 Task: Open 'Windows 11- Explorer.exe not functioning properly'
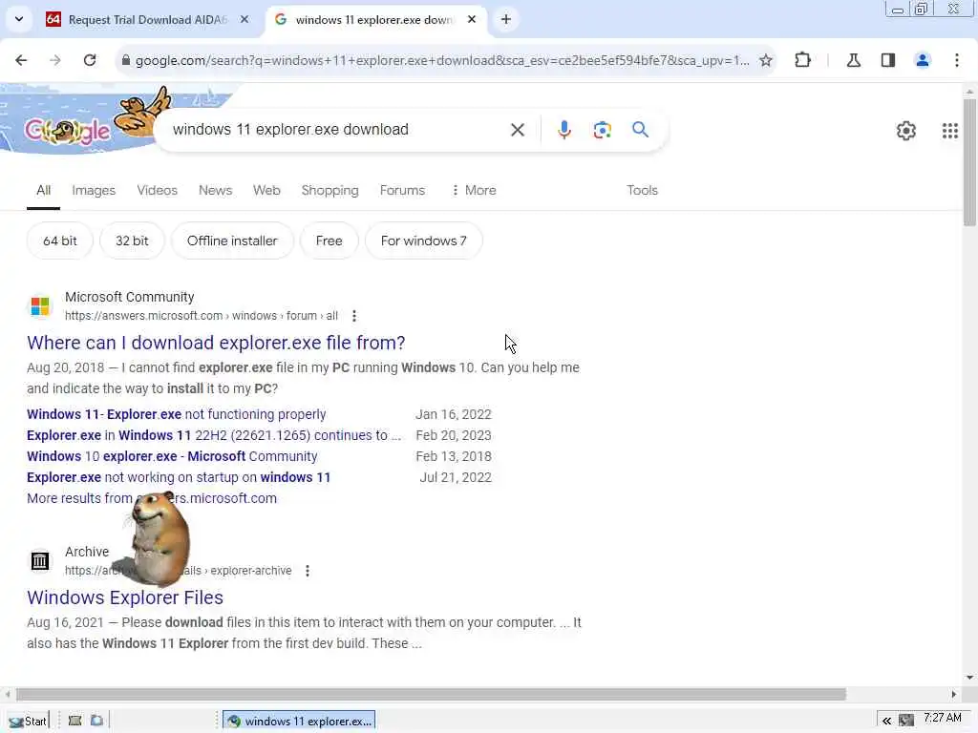[177, 414]
